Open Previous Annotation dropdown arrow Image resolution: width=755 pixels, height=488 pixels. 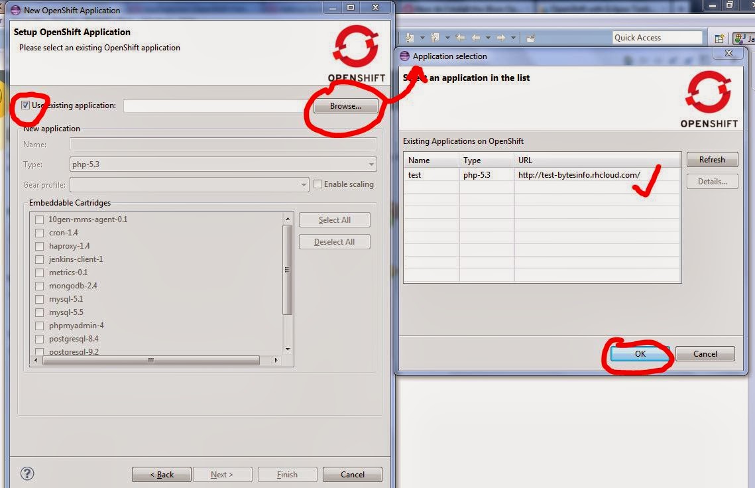pyautogui.click(x=447, y=38)
